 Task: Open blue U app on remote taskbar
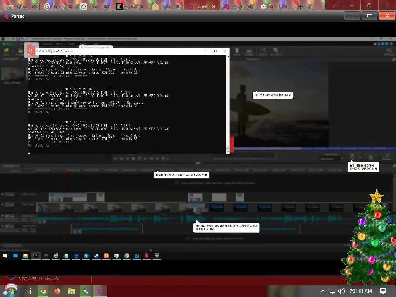(137, 256)
